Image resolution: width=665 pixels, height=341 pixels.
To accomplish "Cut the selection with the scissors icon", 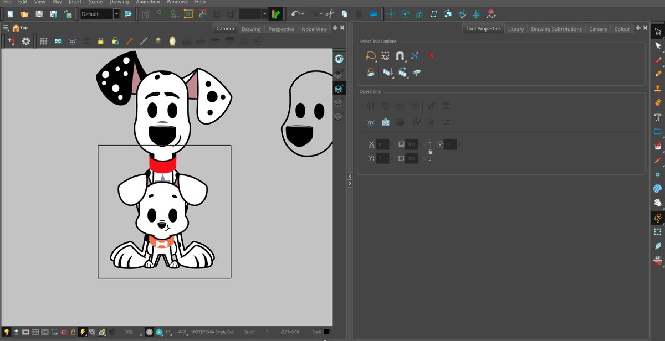I will (x=330, y=14).
